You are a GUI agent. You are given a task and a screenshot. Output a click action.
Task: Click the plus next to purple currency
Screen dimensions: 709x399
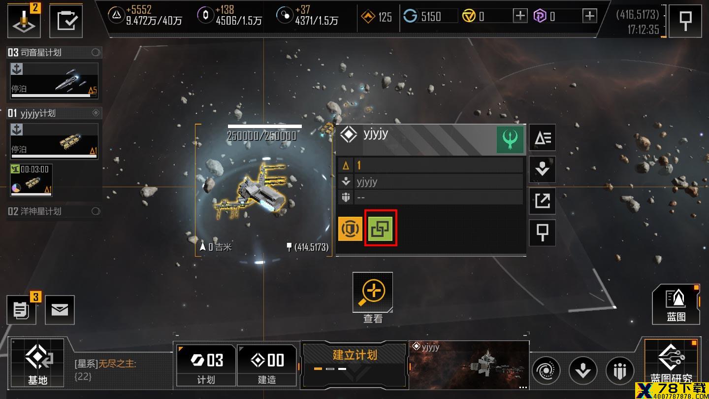point(589,16)
